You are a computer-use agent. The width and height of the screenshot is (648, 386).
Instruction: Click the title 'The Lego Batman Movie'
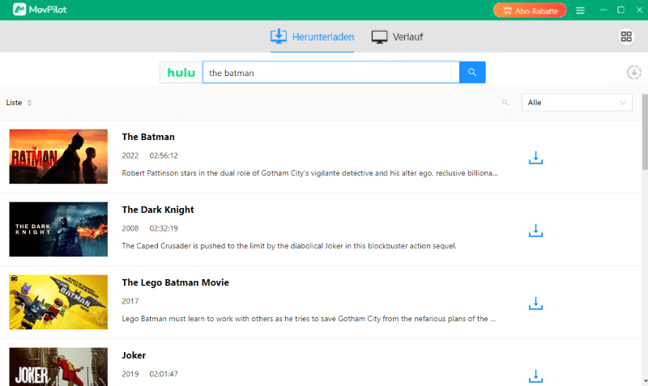175,282
